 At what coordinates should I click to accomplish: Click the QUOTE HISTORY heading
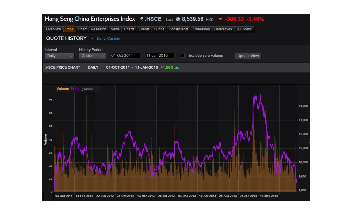(66, 38)
